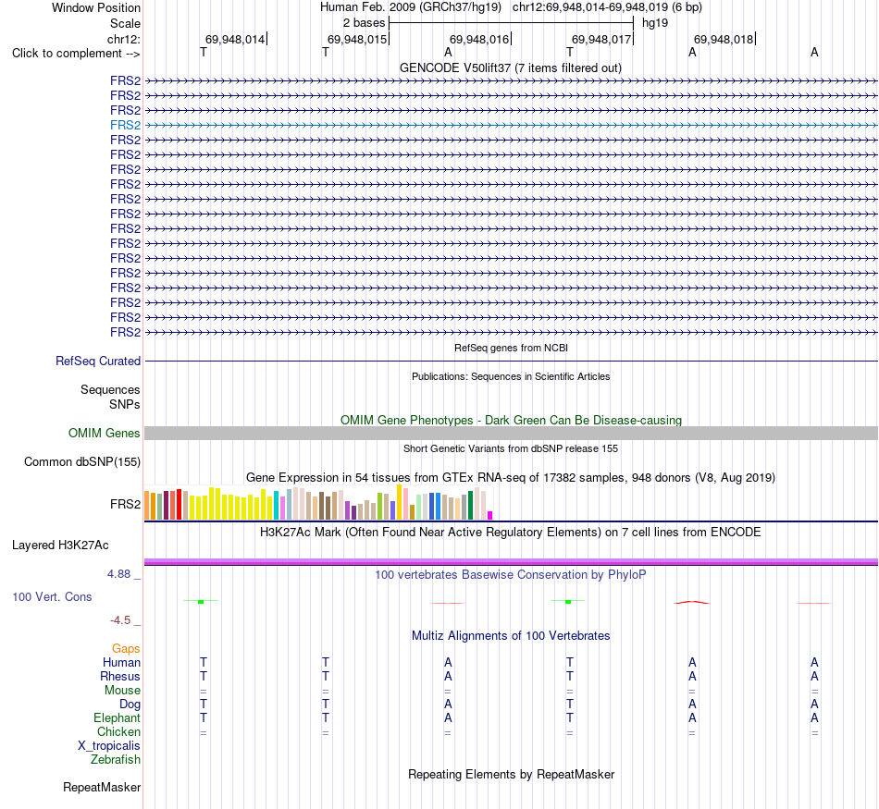This screenshot has height=809, width=879.
Task: Click the Elephant alignment row label
Action: pyautogui.click(x=117, y=717)
